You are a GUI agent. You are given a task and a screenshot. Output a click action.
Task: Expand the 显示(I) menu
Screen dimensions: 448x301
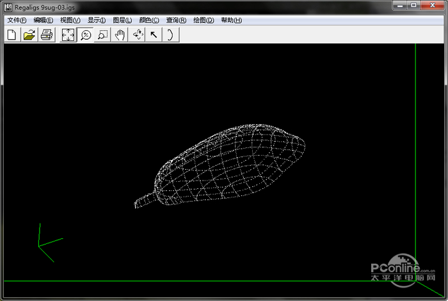pyautogui.click(x=97, y=20)
